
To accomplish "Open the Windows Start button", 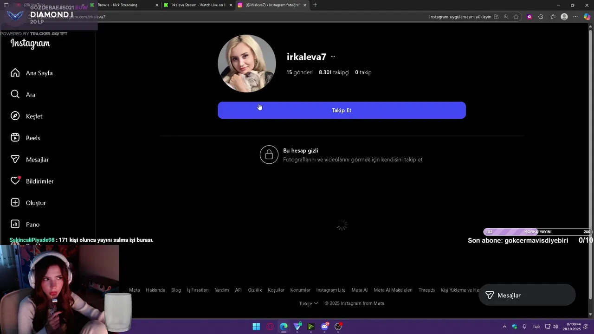I will point(256,327).
